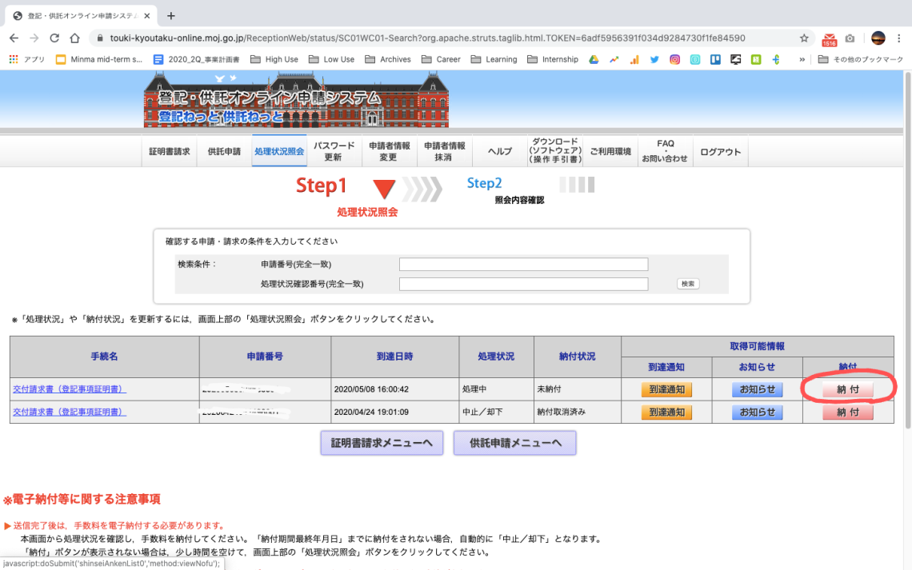
Task: Click the camera screenshot extension icon
Action: click(850, 39)
